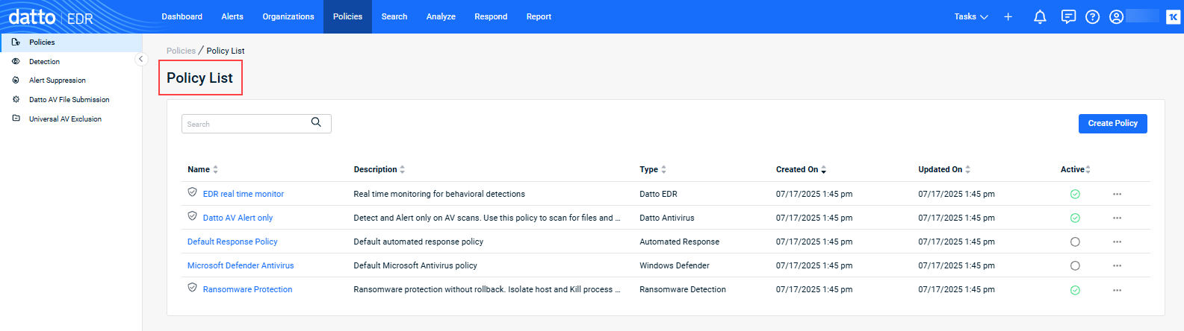1184x331 pixels.
Task: Click shield icon beside EDR real time monitor
Action: point(192,192)
